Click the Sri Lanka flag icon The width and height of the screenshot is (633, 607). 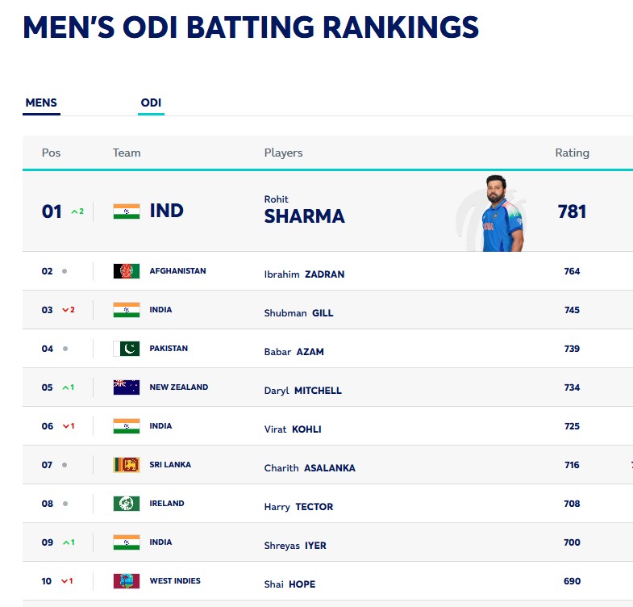pos(127,465)
